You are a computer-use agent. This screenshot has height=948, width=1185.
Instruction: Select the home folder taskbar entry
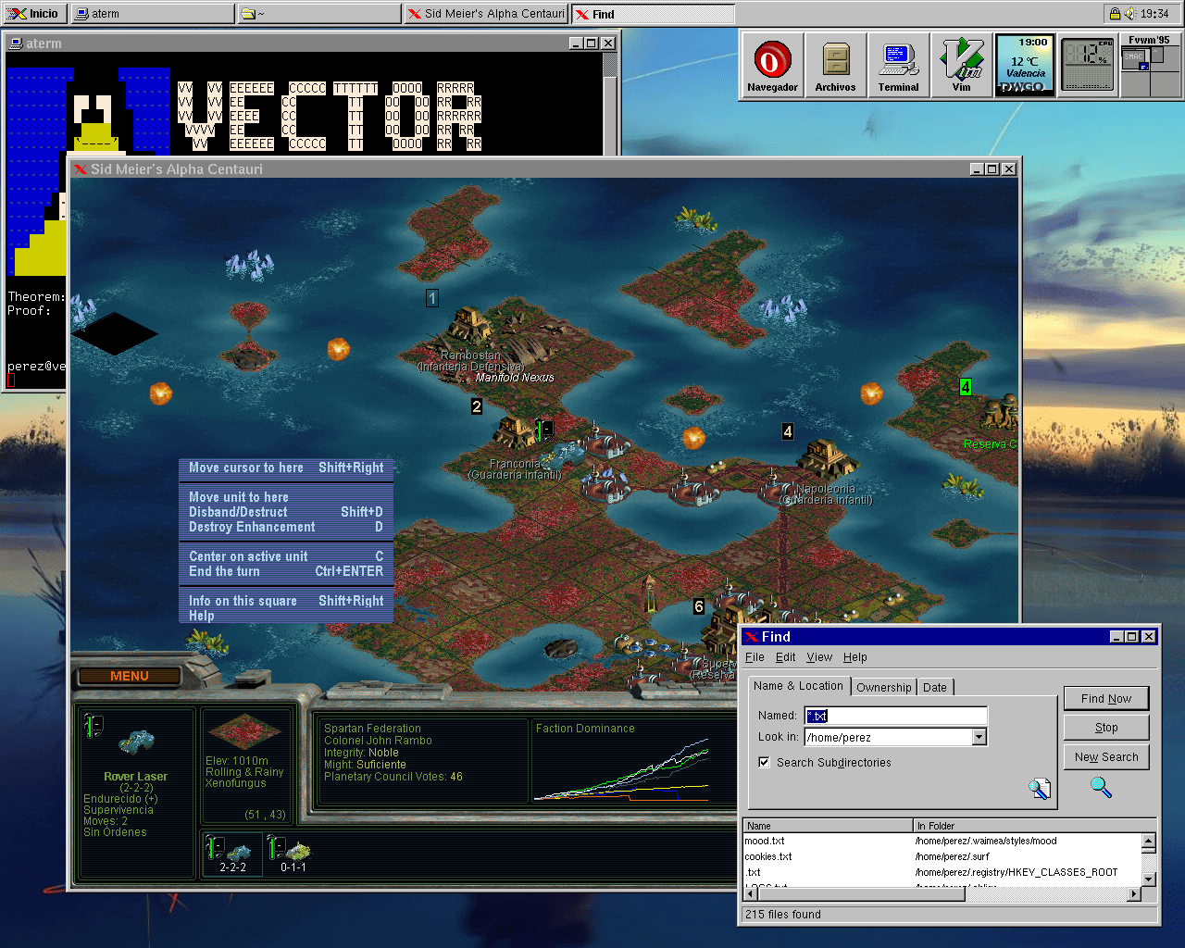(x=319, y=14)
